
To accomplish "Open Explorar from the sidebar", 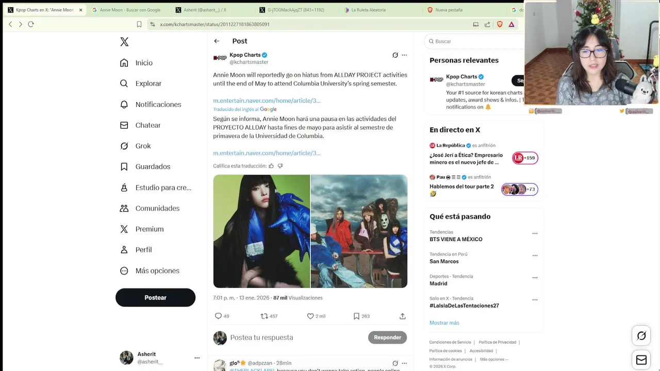I will (x=141, y=83).
